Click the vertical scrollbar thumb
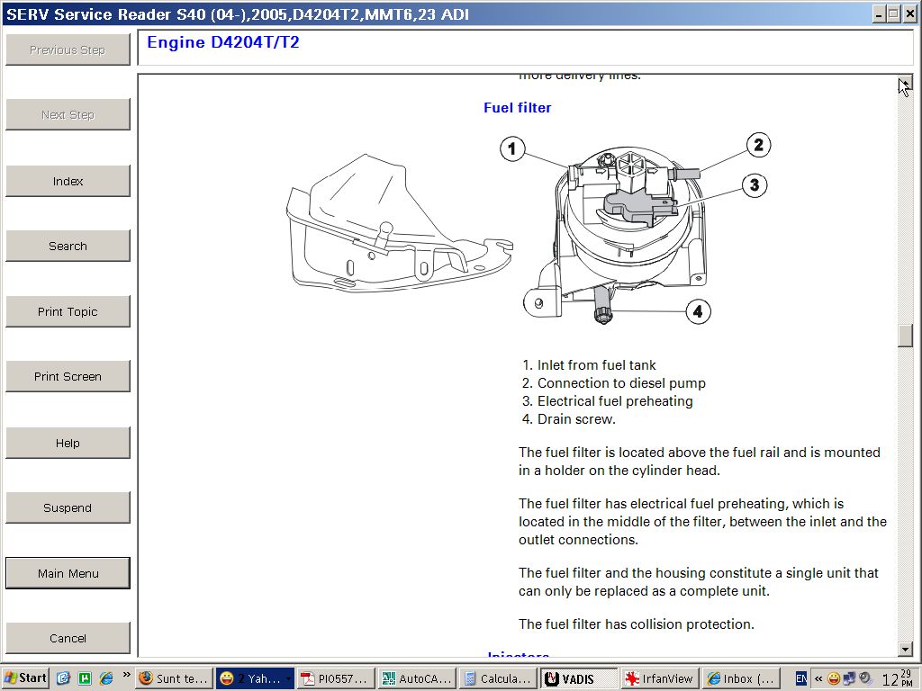Screen dimensions: 922x691 [x=905, y=336]
